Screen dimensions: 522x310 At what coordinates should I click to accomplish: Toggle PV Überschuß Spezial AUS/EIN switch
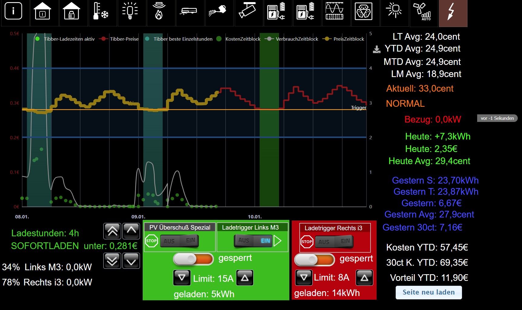[179, 241]
